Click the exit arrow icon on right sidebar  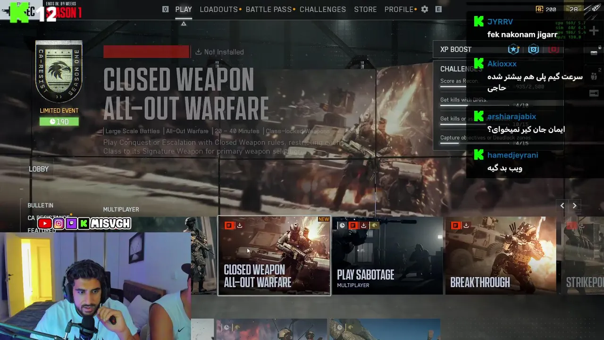pos(594,93)
